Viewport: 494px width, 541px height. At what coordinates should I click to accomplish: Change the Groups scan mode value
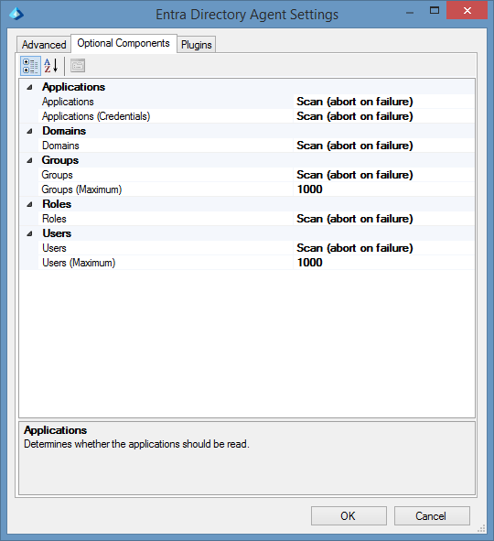(383, 175)
